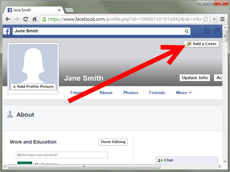This screenshot has width=230, height=172.
Task: Open the messages icon in the blue bar
Action: click(x=217, y=31)
